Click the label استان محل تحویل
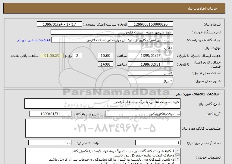The height and width of the screenshot is (164, 232). [x=206, y=73]
